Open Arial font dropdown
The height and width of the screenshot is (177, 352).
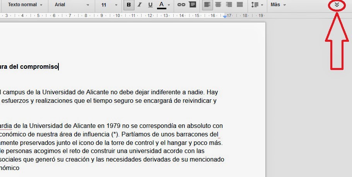[x=72, y=5]
